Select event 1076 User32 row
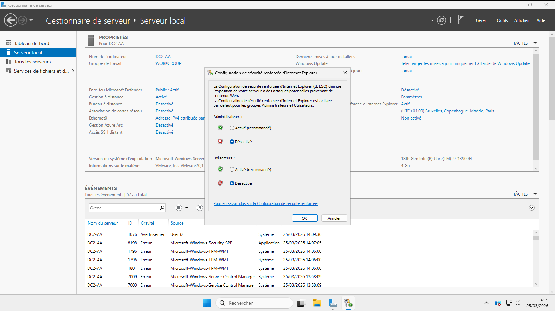 (x=309, y=234)
